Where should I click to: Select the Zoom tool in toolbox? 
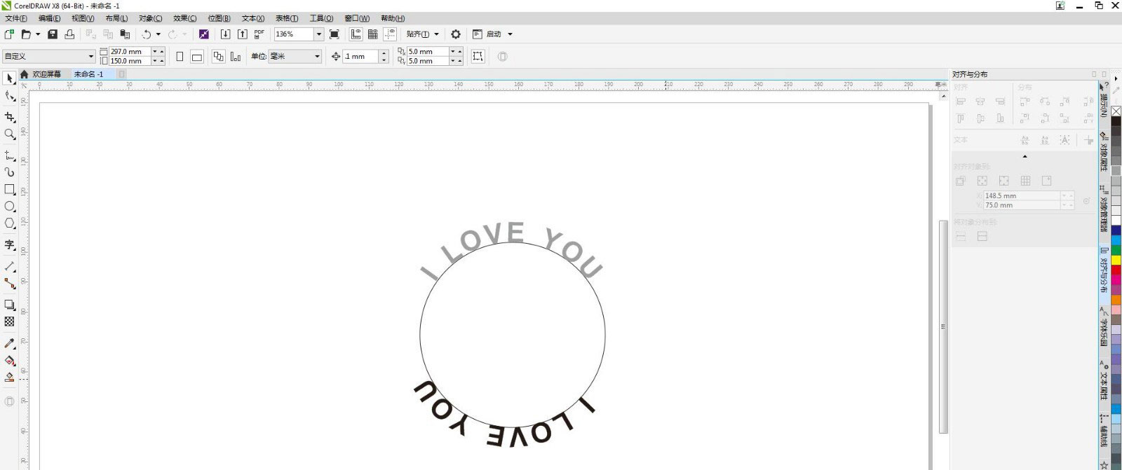click(x=10, y=134)
